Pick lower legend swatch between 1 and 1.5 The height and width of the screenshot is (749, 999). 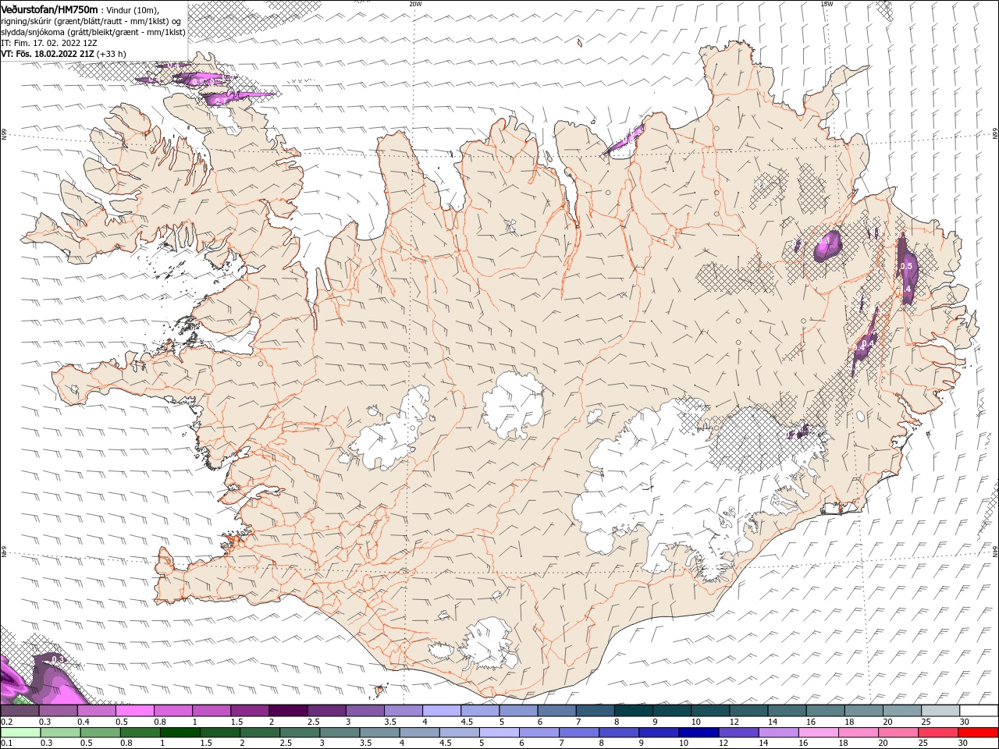point(180,733)
